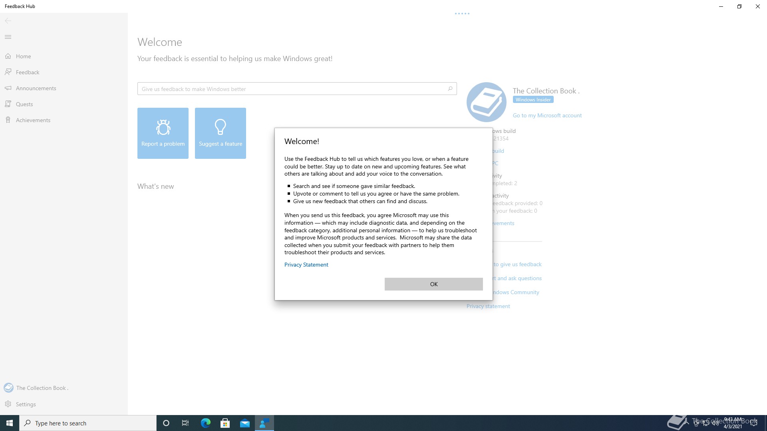The height and width of the screenshot is (431, 767).
Task: Click the Cortana circle icon
Action: [166, 423]
